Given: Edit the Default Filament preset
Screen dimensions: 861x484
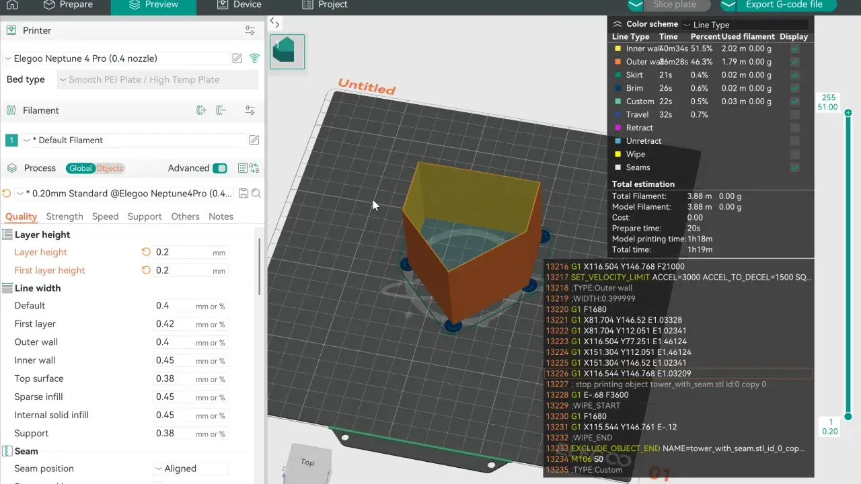Looking at the screenshot, I should pos(254,140).
